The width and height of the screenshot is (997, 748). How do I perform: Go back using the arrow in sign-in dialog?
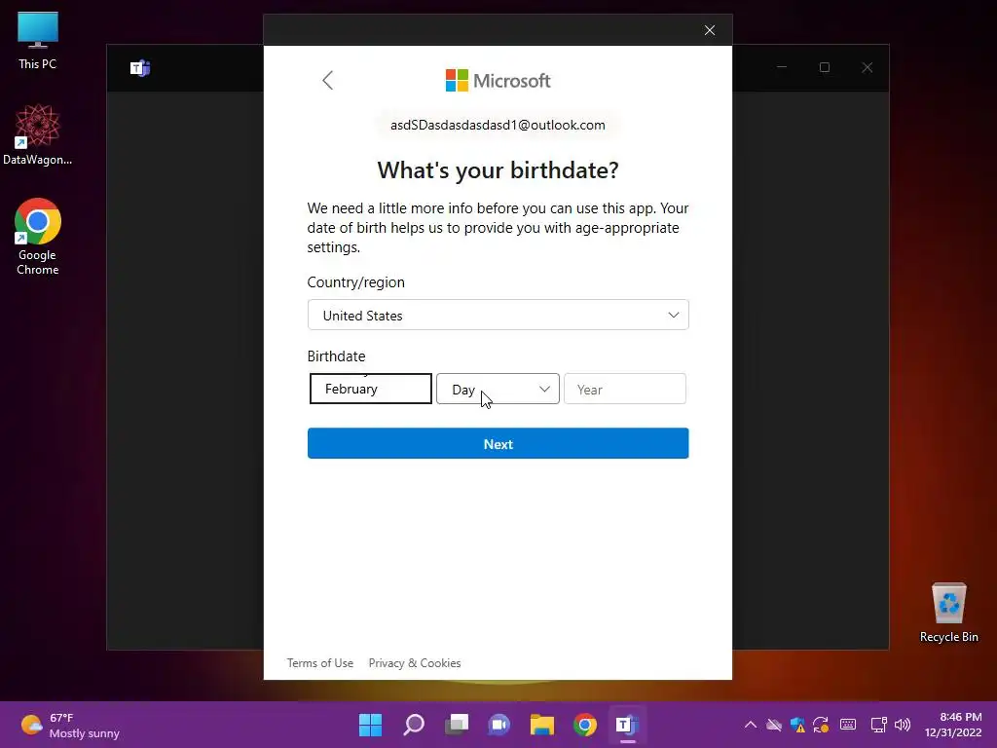pos(327,80)
